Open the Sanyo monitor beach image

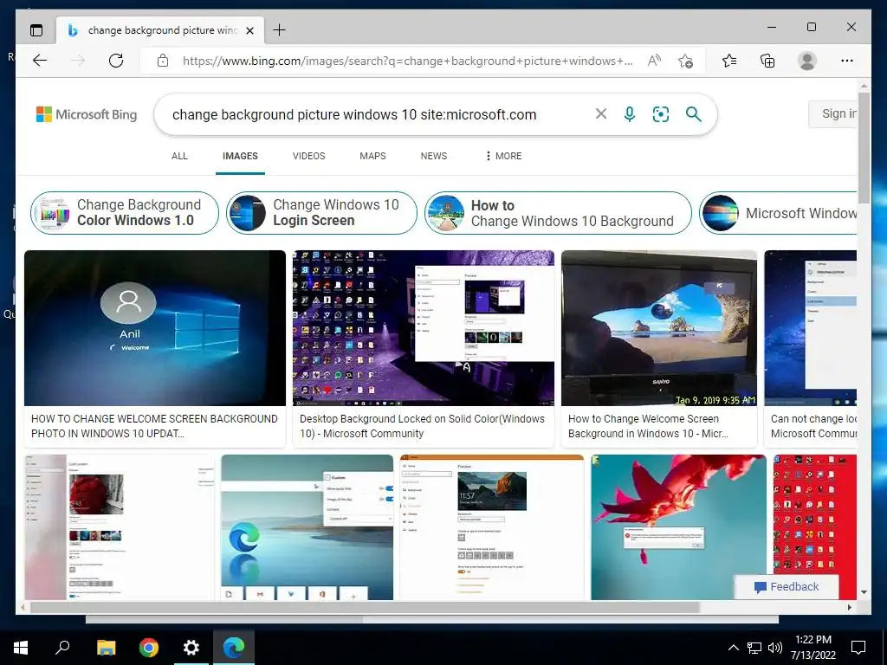[659, 328]
